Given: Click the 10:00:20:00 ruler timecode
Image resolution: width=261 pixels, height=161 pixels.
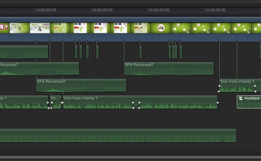Looking at the screenshot, I should [x=46, y=10].
